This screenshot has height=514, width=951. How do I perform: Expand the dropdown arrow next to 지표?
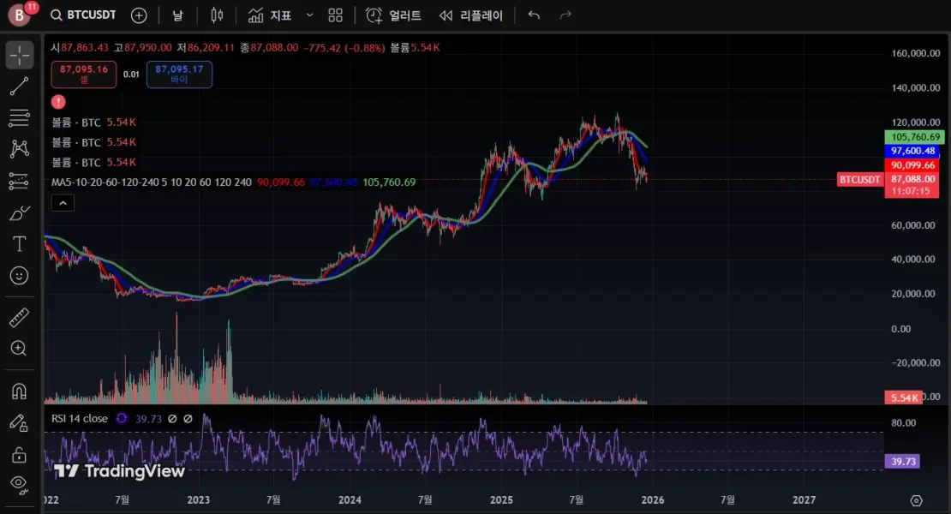(308, 15)
